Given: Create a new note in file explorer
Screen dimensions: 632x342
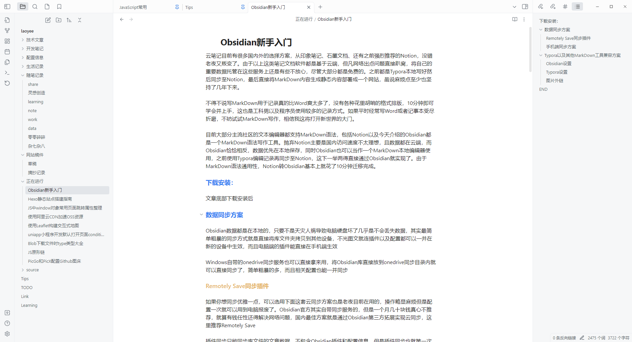Looking at the screenshot, I should coord(48,20).
